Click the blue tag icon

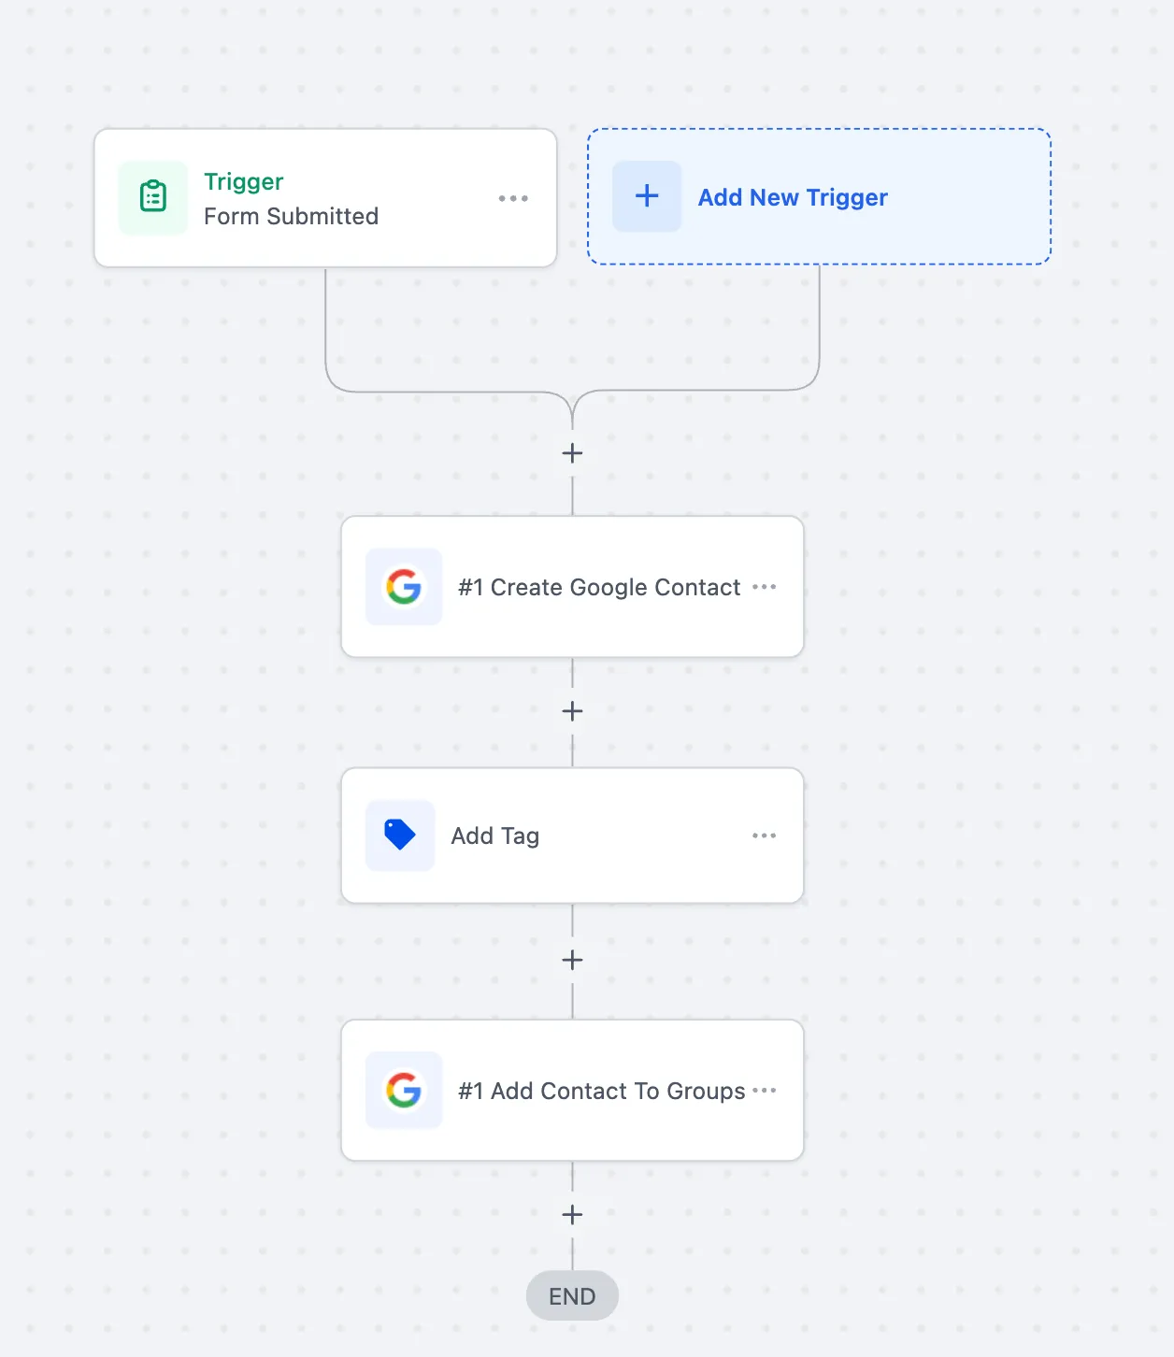tap(400, 835)
